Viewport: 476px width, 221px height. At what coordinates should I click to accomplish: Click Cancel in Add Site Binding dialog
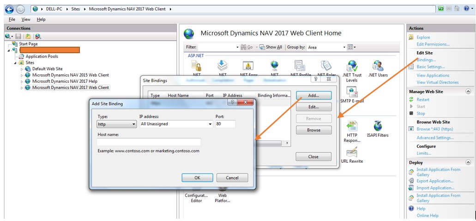point(232,178)
